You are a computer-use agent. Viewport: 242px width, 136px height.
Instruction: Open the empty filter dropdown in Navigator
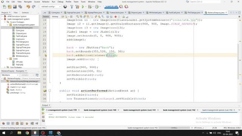pyautogui.click(x=27, y=75)
